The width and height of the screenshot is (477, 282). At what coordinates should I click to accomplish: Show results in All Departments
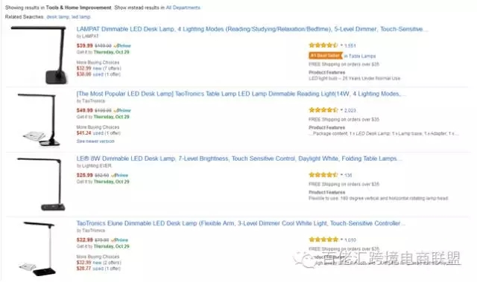183,7
